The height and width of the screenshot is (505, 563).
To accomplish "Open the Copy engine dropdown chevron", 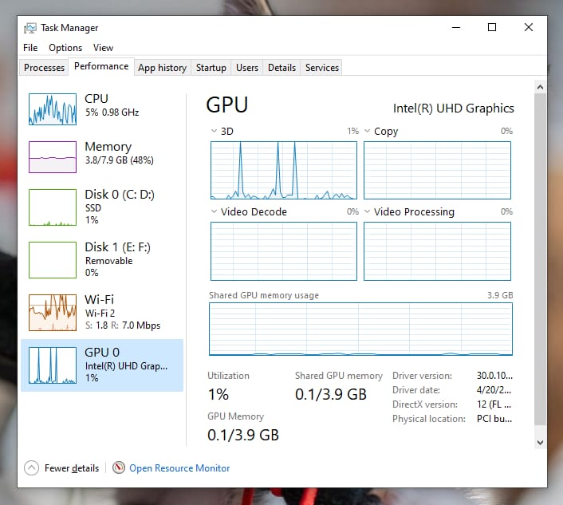I will tap(367, 131).
